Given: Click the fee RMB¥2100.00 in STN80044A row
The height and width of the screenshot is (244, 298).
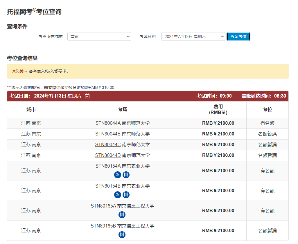Looking at the screenshot, I should click(x=218, y=123).
